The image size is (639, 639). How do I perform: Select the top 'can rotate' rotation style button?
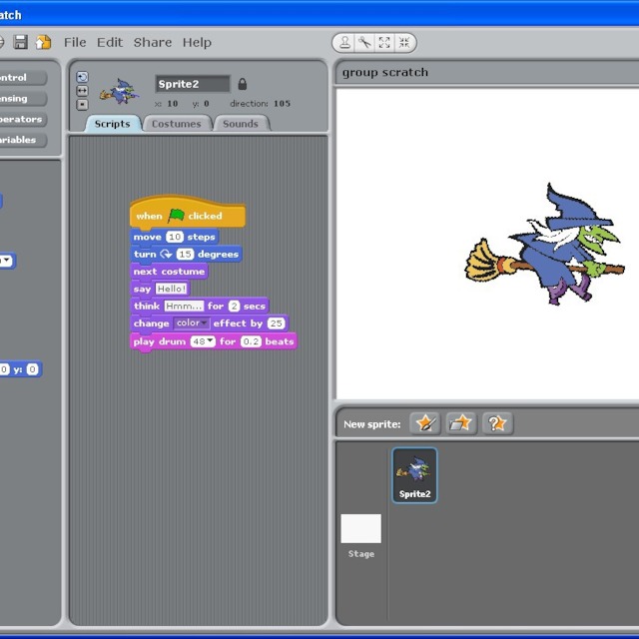point(82,77)
